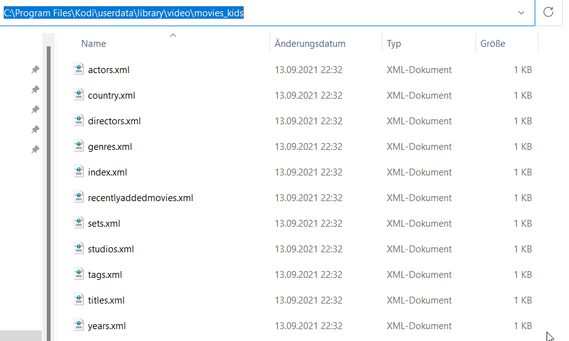The height and width of the screenshot is (341, 569).
Task: Click the sets.xml file icon
Action: point(79,222)
